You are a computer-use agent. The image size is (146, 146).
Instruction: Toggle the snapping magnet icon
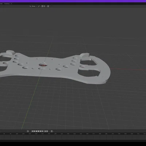[42, 6]
